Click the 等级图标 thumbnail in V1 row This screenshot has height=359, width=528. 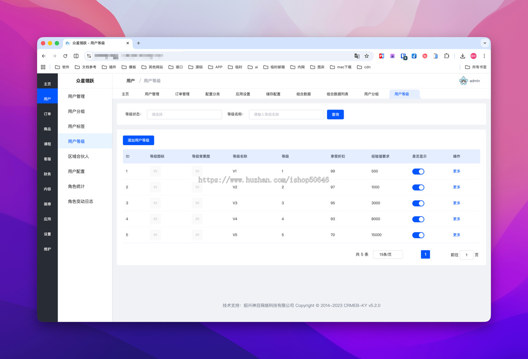(155, 171)
